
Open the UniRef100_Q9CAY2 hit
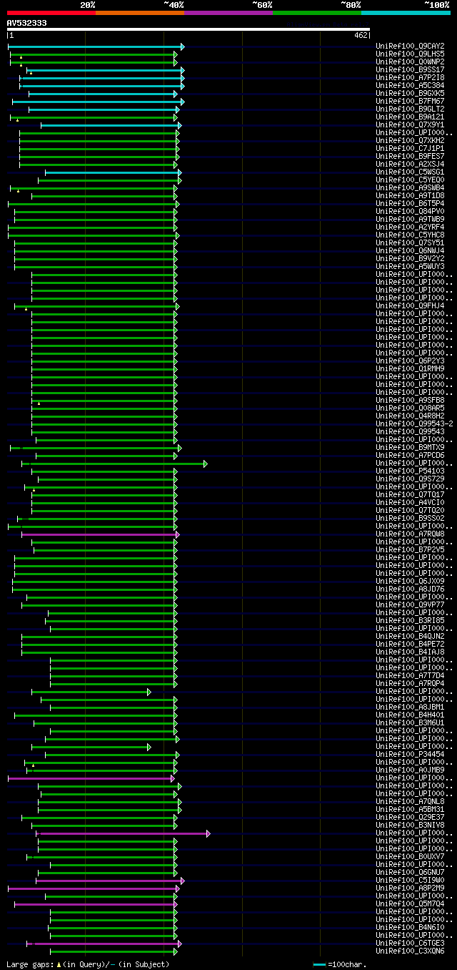[x=410, y=46]
